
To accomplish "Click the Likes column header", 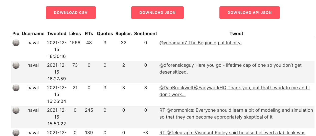I will click(x=75, y=34).
